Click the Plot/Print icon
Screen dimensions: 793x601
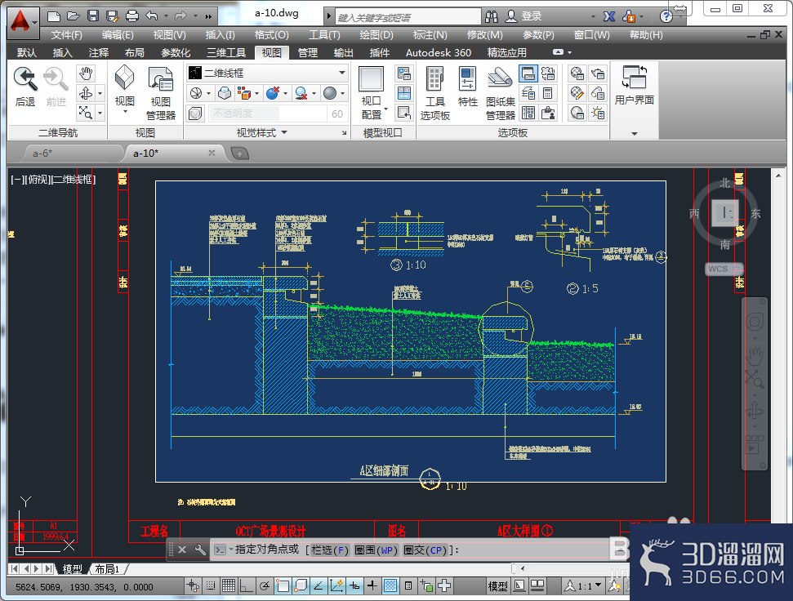coord(132,16)
